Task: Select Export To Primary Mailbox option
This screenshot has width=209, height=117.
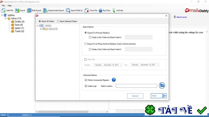Action: point(86,33)
